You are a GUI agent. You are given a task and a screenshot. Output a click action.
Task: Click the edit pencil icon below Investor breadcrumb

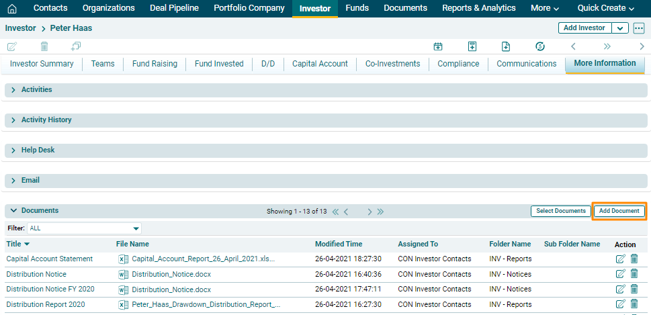12,46
